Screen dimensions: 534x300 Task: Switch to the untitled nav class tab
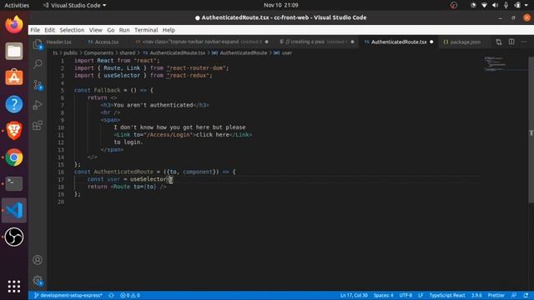(x=201, y=42)
